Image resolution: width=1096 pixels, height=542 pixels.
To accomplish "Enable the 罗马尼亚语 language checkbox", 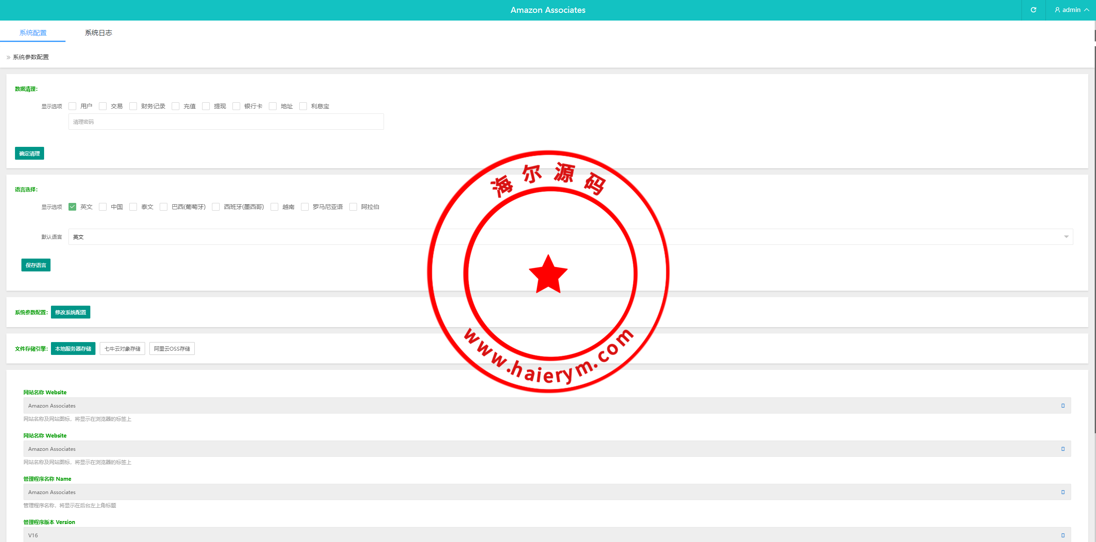I will 305,207.
